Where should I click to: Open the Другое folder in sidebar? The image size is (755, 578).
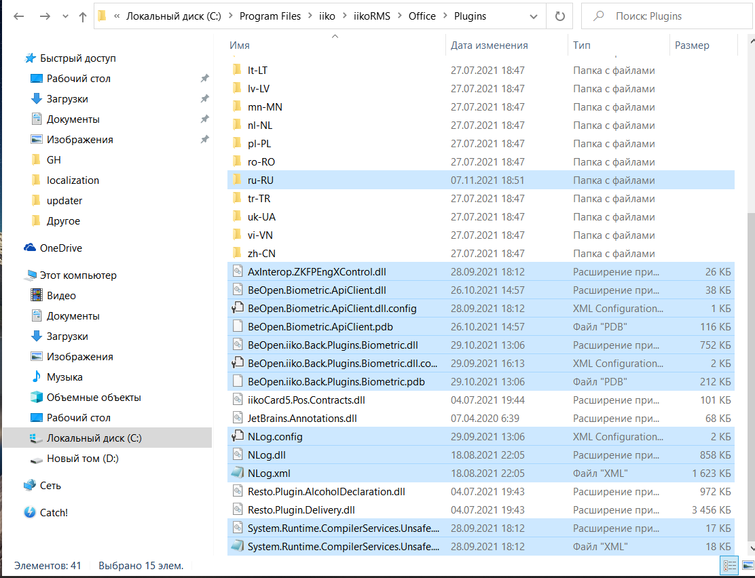click(63, 221)
